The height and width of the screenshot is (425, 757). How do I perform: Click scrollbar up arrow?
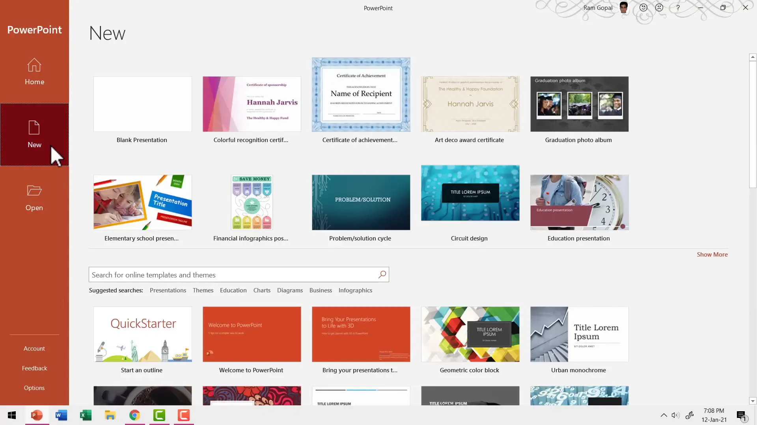click(753, 57)
